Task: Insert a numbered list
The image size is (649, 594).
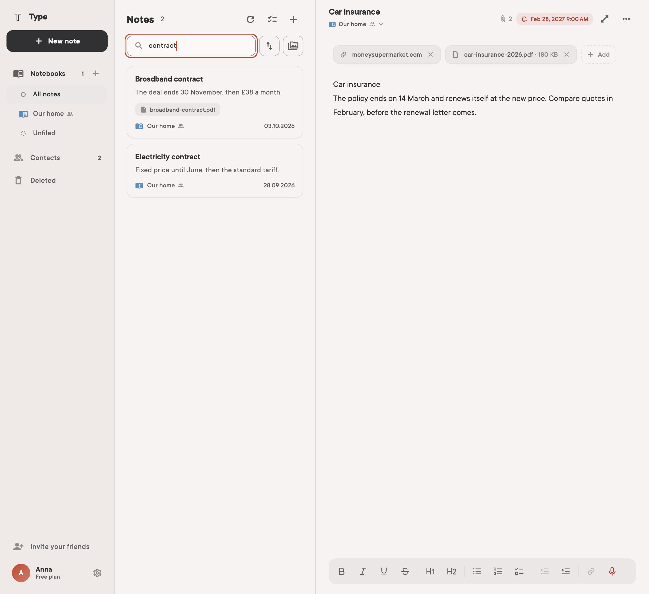Action: [x=498, y=571]
